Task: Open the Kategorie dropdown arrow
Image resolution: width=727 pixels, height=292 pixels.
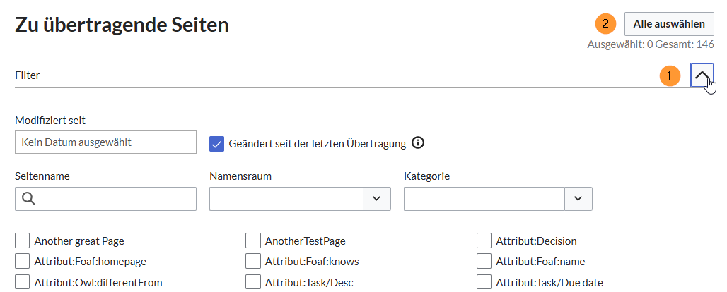Action: 578,199
